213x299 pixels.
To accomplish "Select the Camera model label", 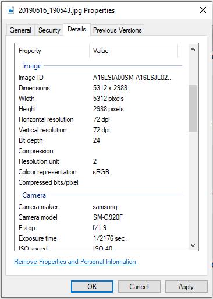I will [38, 217].
